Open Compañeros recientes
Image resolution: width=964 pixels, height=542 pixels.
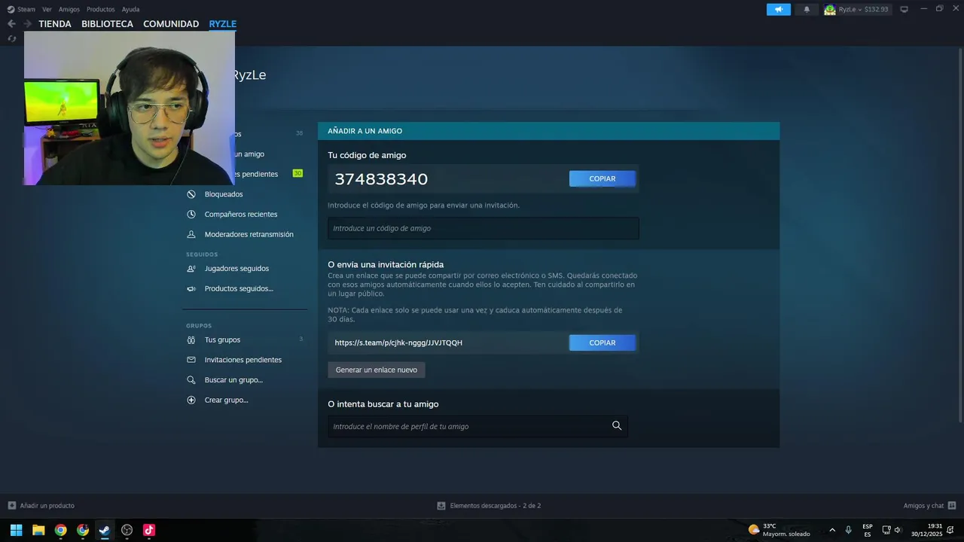point(241,214)
